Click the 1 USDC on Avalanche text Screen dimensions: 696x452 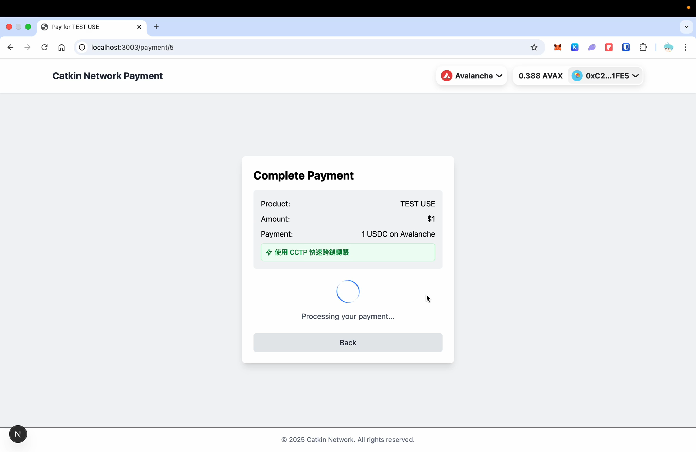click(398, 234)
